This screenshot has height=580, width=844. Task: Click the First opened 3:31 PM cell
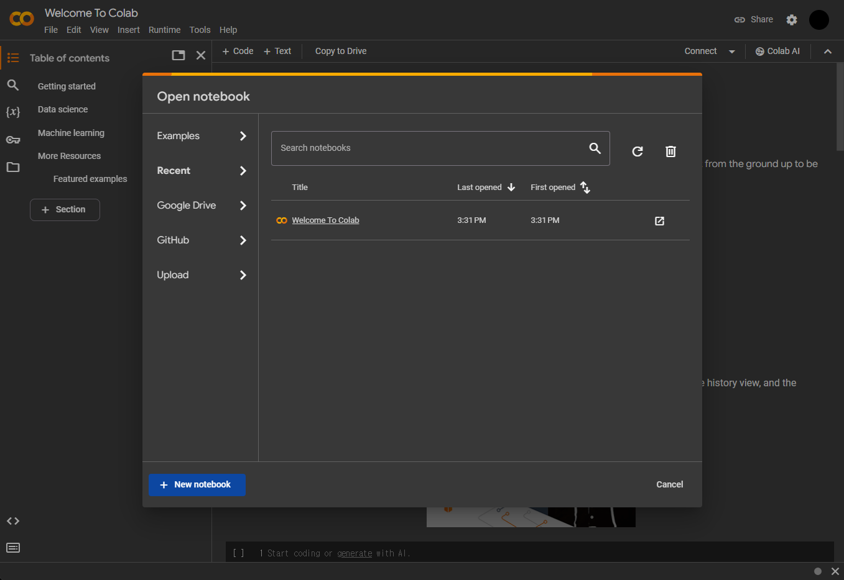tap(545, 220)
